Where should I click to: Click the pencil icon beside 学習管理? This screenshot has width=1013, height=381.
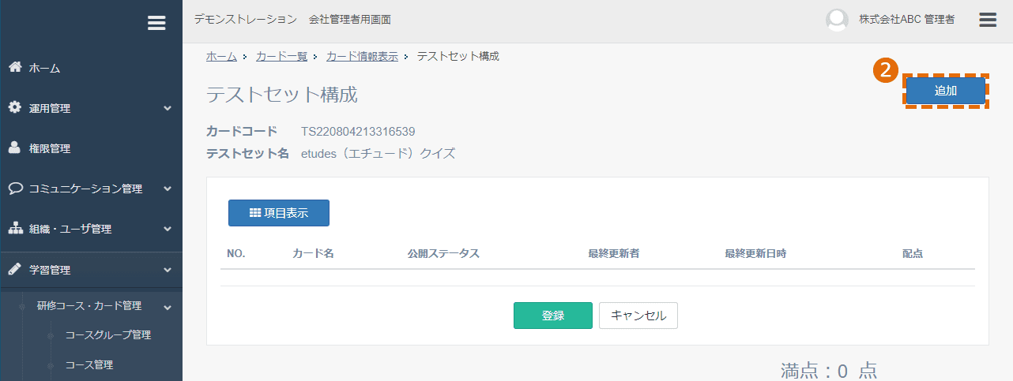[15, 269]
